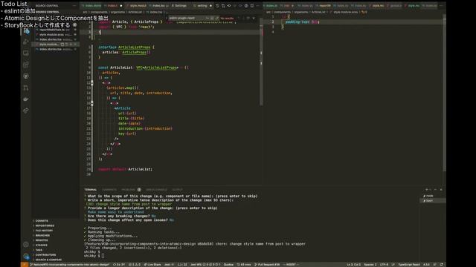
Task: Open the Manage gear icon in the activity bar
Action: (26, 257)
